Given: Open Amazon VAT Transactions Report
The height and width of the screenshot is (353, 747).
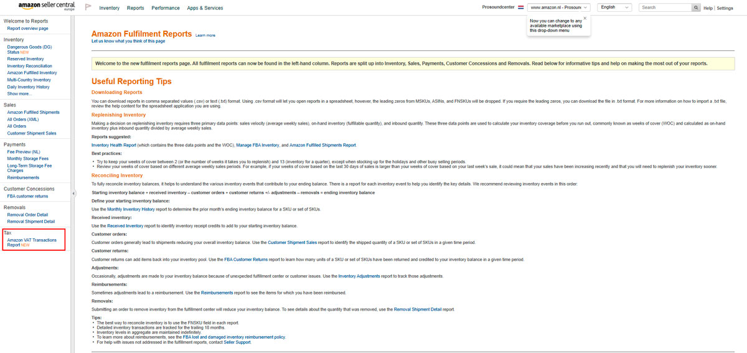Looking at the screenshot, I should point(32,242).
